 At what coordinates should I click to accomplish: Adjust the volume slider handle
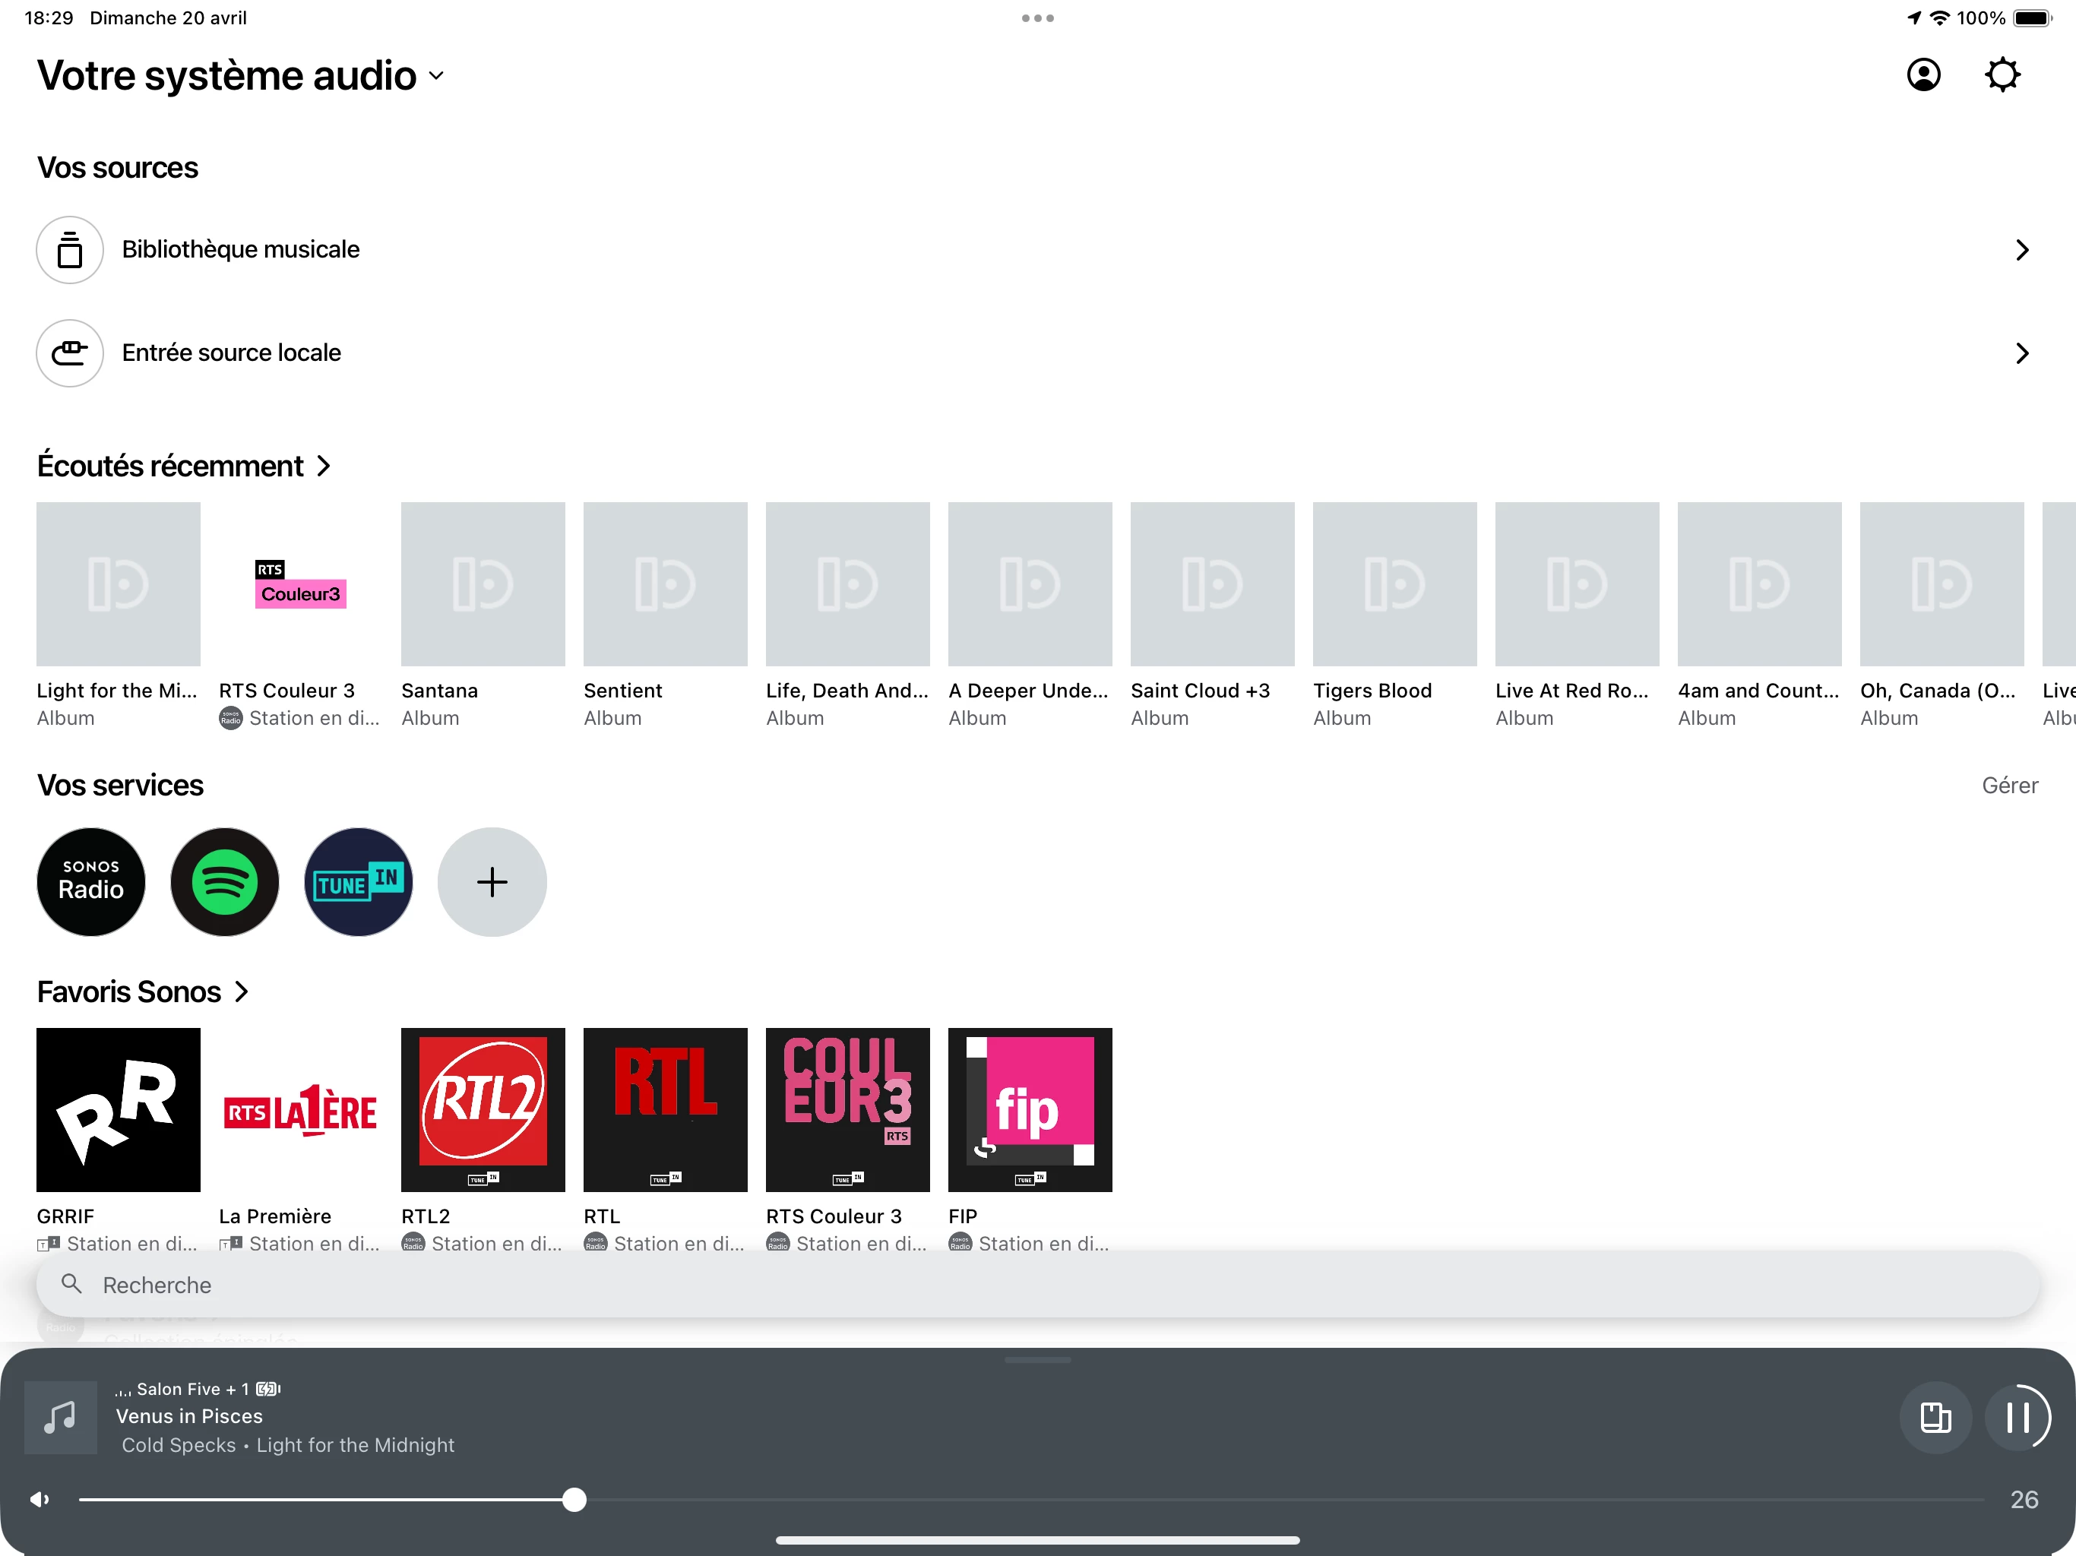coord(574,1500)
